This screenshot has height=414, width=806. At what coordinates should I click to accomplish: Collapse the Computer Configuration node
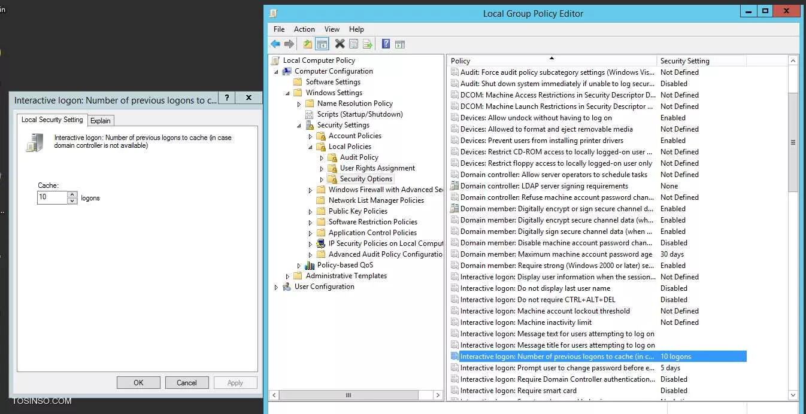coord(277,72)
